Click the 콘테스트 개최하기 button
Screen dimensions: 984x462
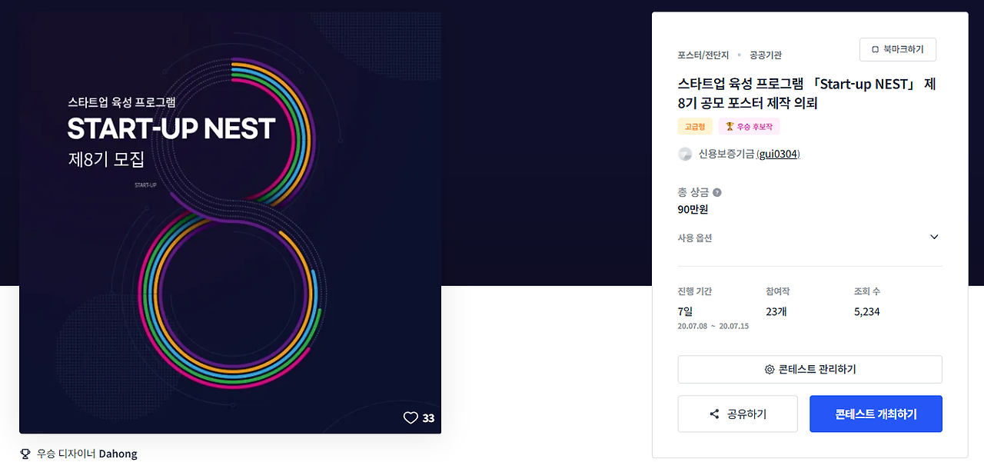click(x=876, y=414)
